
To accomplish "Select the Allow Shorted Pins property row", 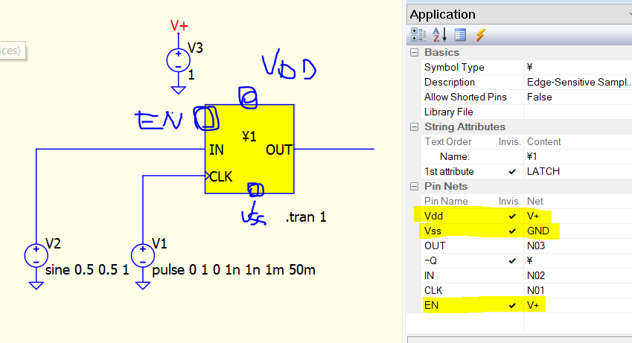I will [527, 97].
